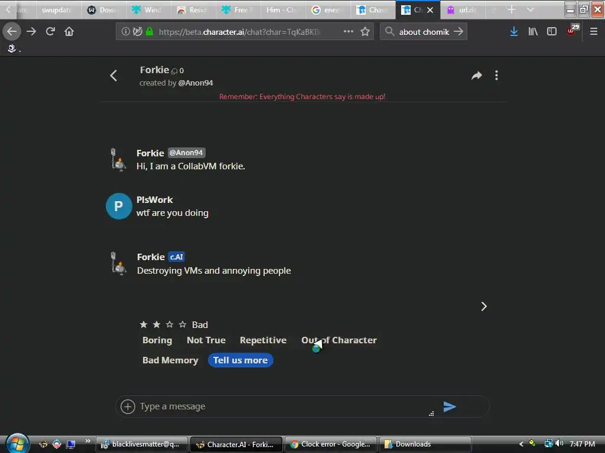The width and height of the screenshot is (605, 453).
Task: Show hidden system tray icons arrow
Action: coord(521,444)
